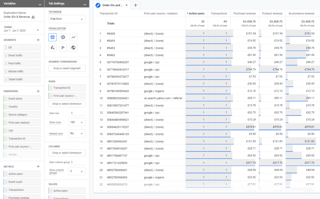Select the Device category dimension
Screen dimensions: 320x199
[x=22, y=115]
